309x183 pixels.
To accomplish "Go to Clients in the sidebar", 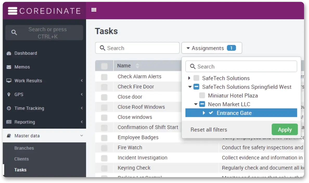I will [x=22, y=159].
